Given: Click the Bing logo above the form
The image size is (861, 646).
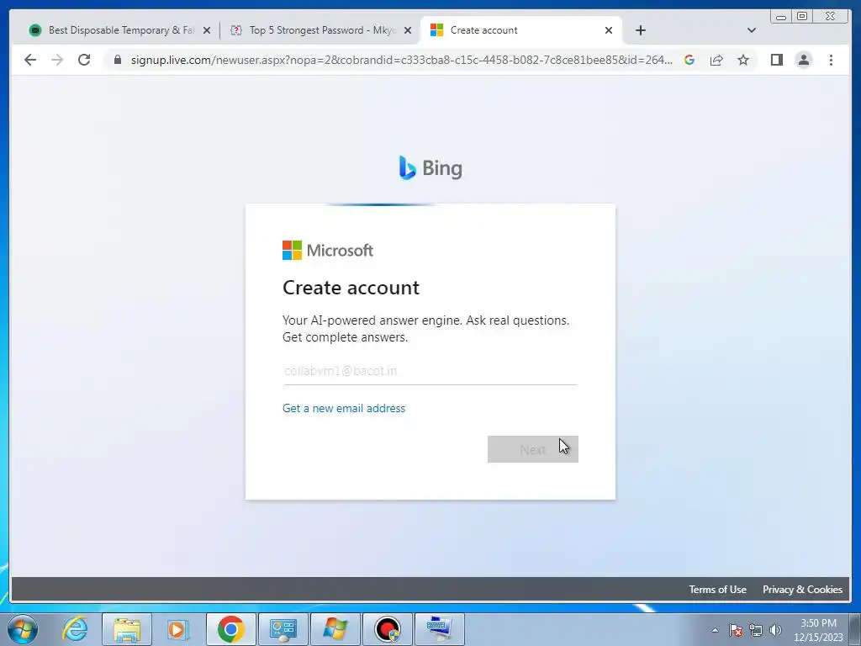Looking at the screenshot, I should [430, 167].
